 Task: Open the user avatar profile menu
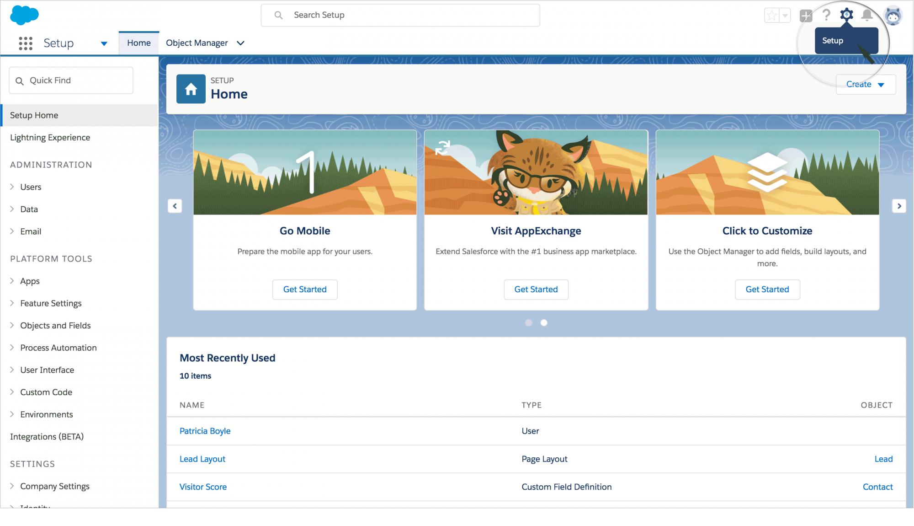click(x=893, y=16)
